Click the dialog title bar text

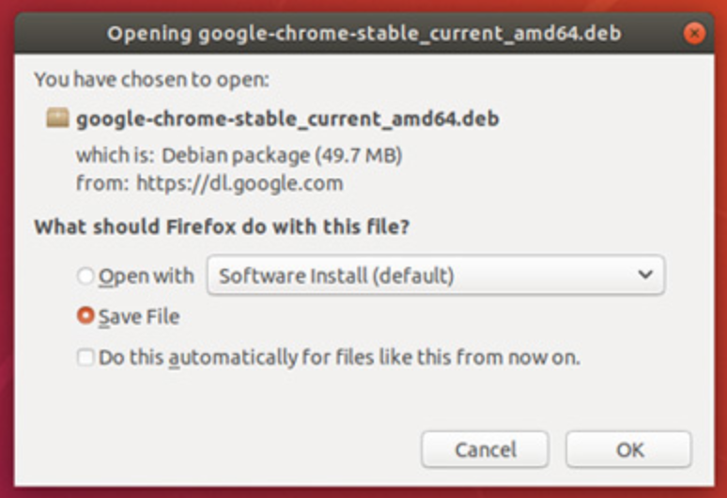(363, 34)
